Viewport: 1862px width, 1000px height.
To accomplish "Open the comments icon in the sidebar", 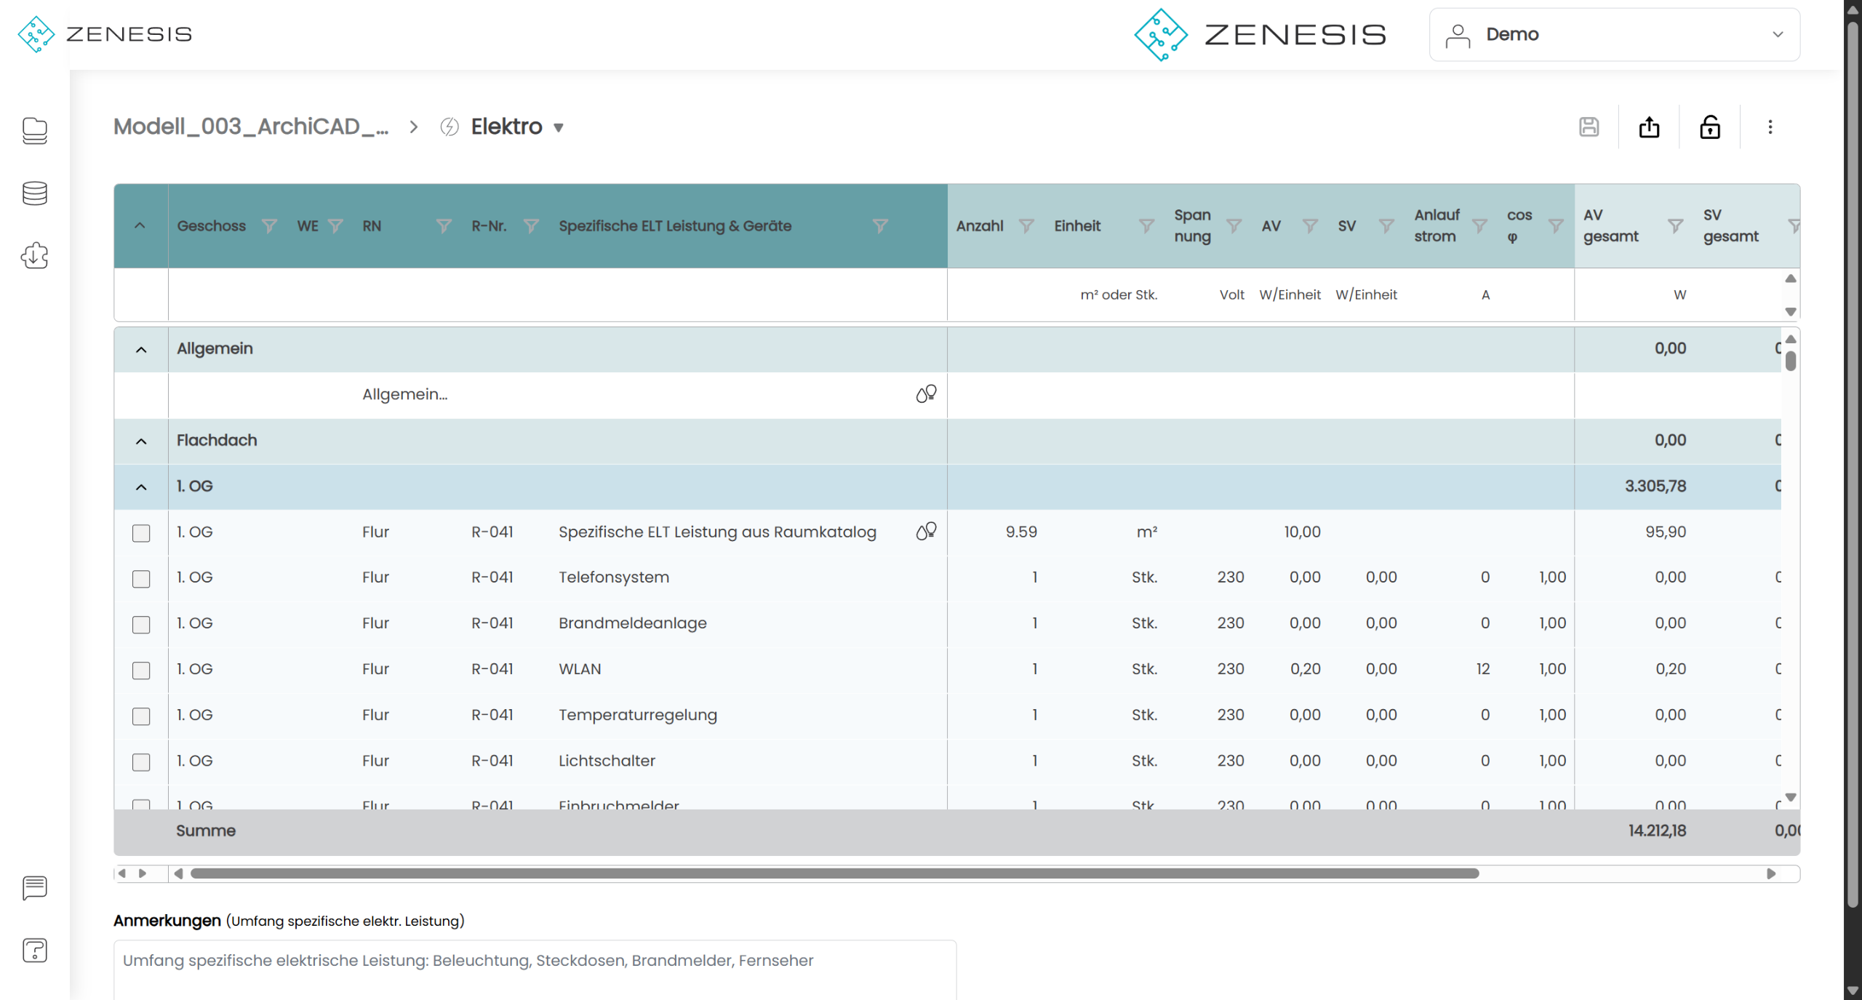I will click(34, 887).
